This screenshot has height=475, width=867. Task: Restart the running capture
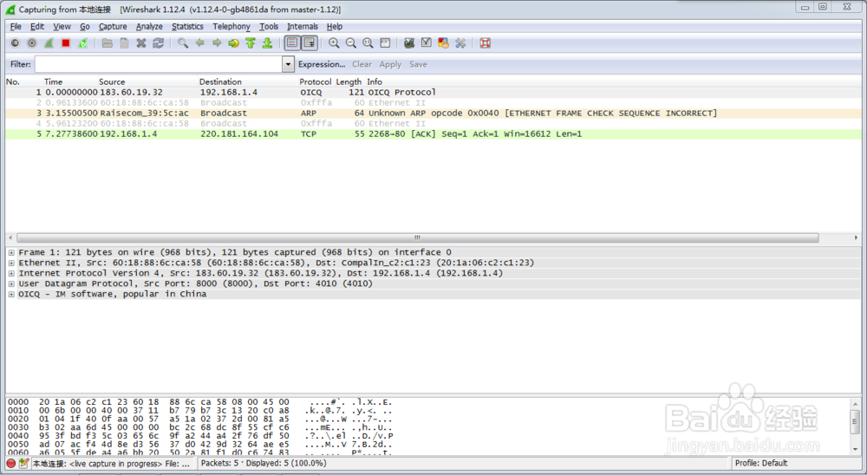83,43
